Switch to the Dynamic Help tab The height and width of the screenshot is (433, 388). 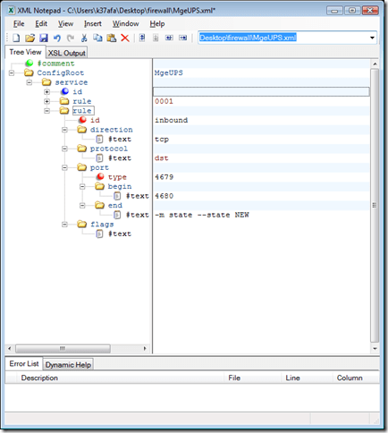click(x=68, y=365)
